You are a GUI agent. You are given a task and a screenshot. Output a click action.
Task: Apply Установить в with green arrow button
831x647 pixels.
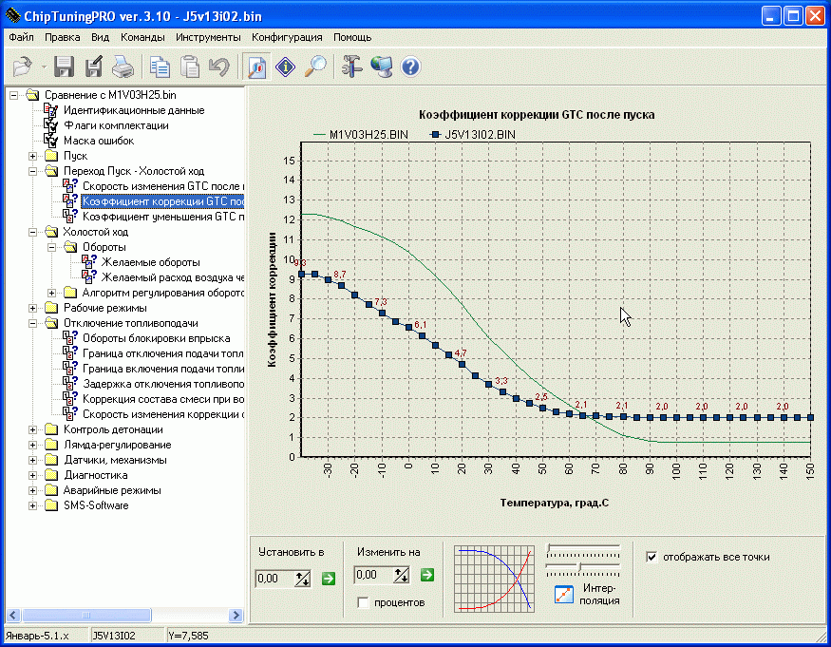[x=329, y=579]
